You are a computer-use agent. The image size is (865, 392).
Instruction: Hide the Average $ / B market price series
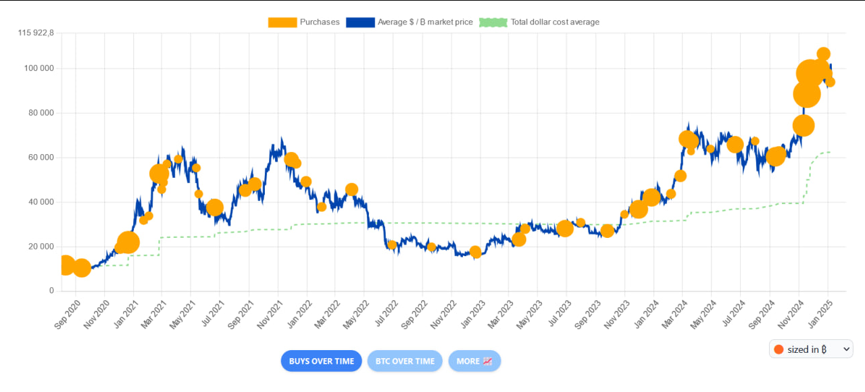[x=425, y=22]
